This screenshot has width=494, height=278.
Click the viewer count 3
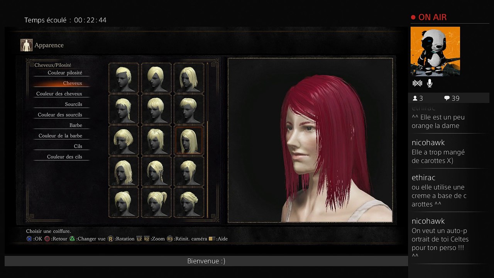(x=421, y=98)
